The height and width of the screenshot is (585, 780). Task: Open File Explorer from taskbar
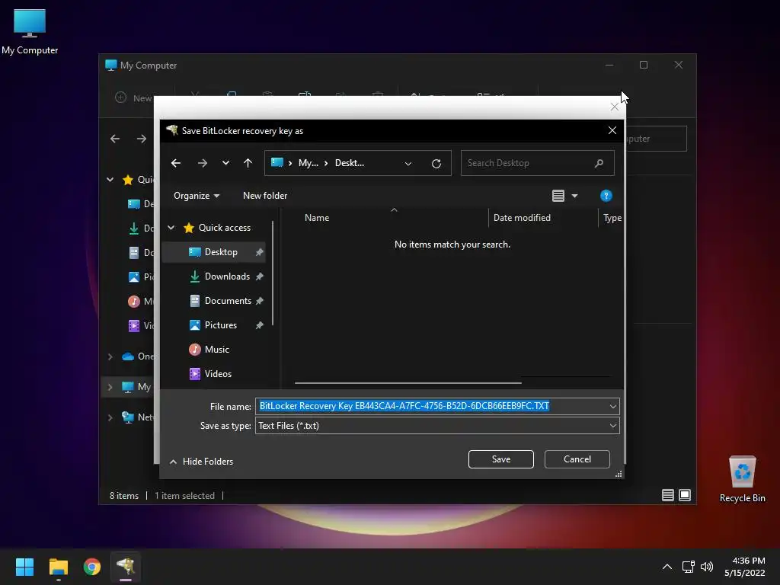[x=58, y=567]
